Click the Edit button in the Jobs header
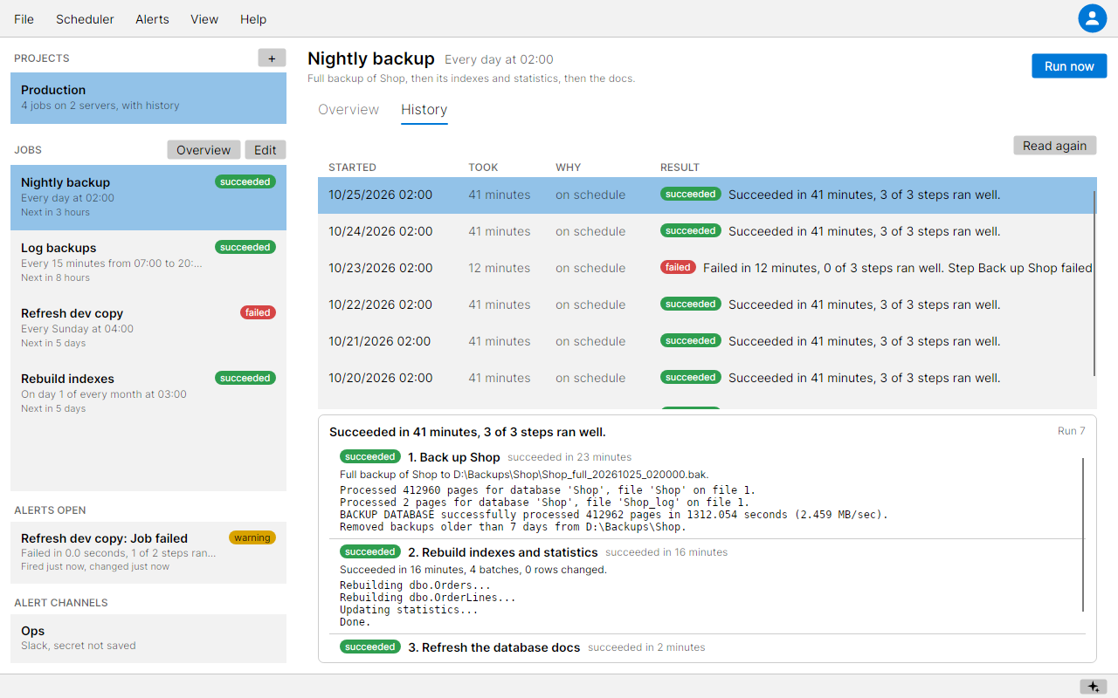The image size is (1118, 698). pyautogui.click(x=266, y=150)
